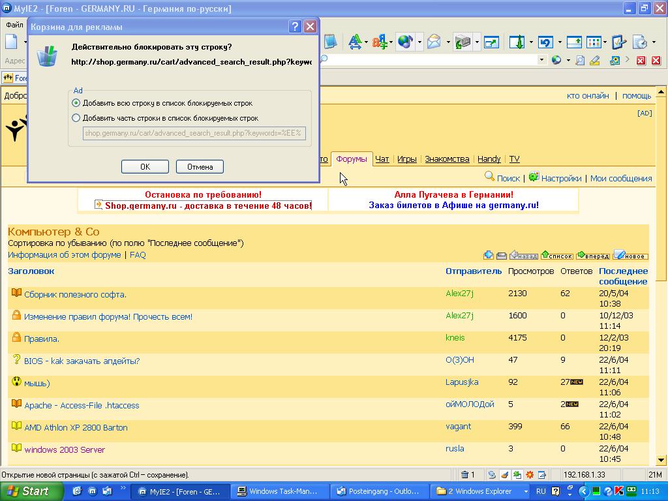Click the broom icon in status bar
This screenshot has height=501, width=668.
[505, 474]
